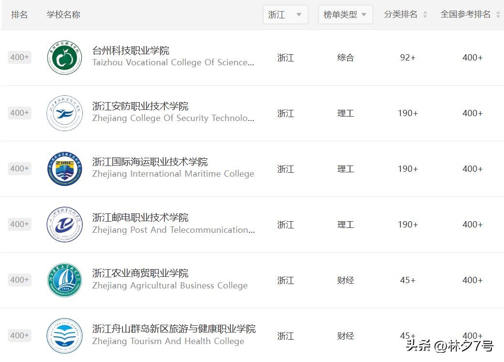The height and width of the screenshot is (362, 504).
Task: Open 浙江邮电职业技术学院 school link
Action: (x=140, y=218)
